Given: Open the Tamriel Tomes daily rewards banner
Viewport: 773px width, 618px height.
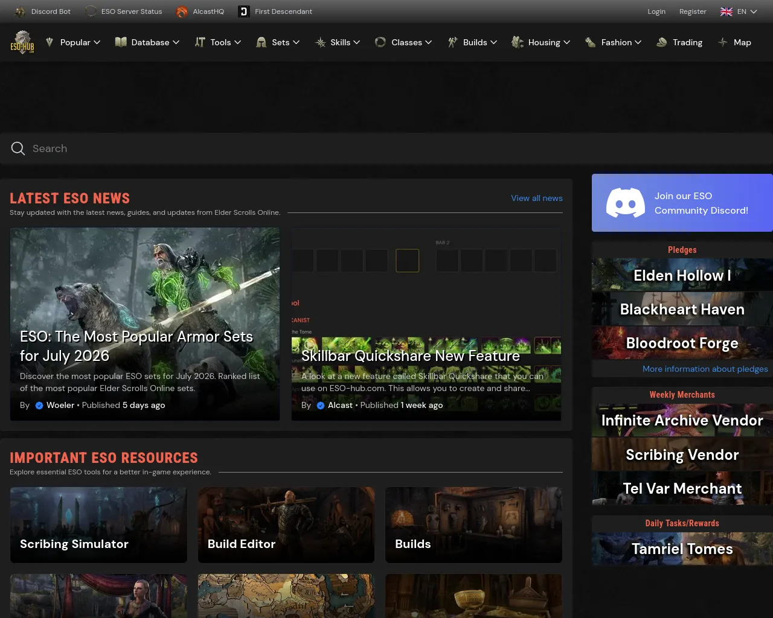Looking at the screenshot, I should pos(682,549).
